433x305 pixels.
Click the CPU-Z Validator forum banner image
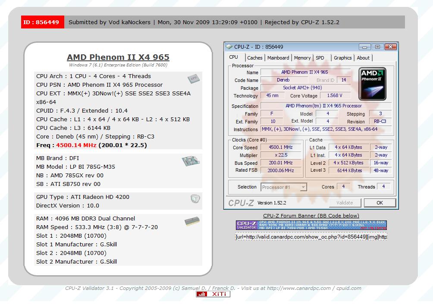[x=311, y=225]
